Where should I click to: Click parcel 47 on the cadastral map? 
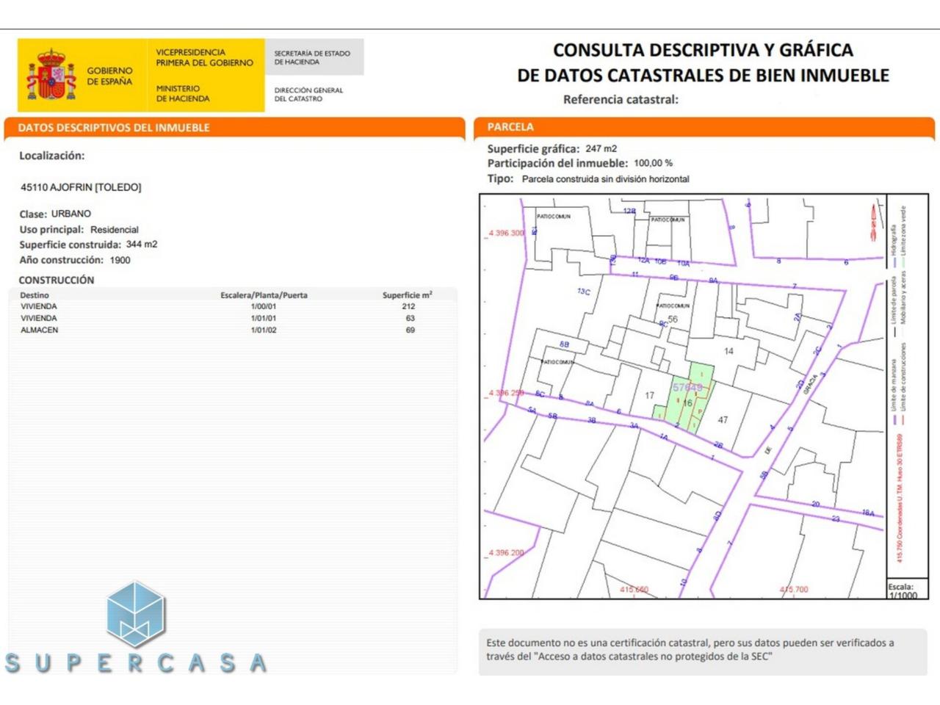point(723,420)
